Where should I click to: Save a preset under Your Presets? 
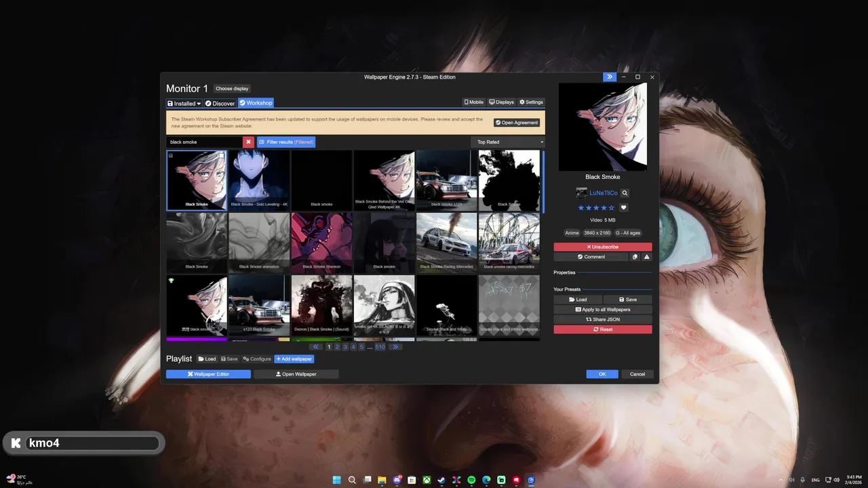click(627, 300)
